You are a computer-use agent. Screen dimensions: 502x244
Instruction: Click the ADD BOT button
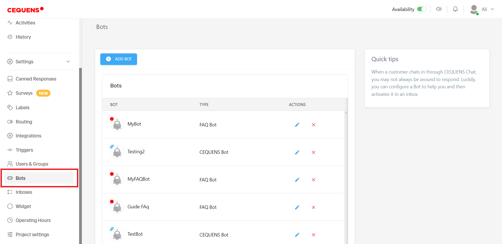pyautogui.click(x=119, y=59)
